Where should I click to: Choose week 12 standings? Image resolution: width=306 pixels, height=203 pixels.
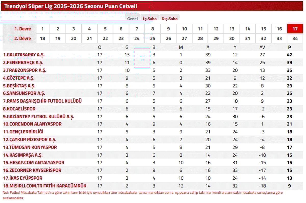pos(216,29)
